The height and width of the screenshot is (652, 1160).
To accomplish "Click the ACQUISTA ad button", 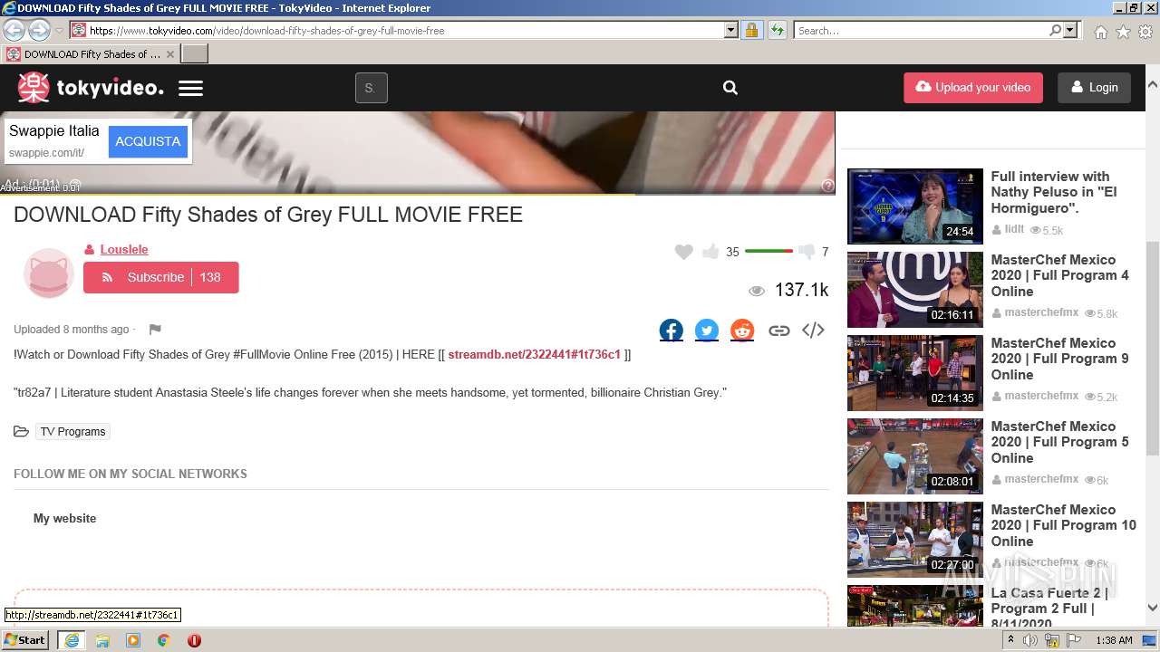I will pyautogui.click(x=148, y=141).
